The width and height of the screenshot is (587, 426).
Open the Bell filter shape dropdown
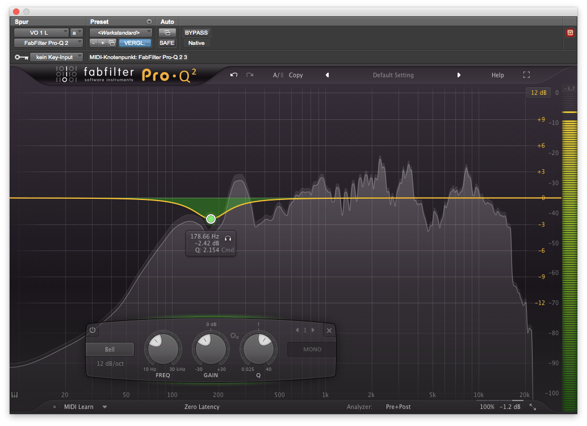click(110, 349)
